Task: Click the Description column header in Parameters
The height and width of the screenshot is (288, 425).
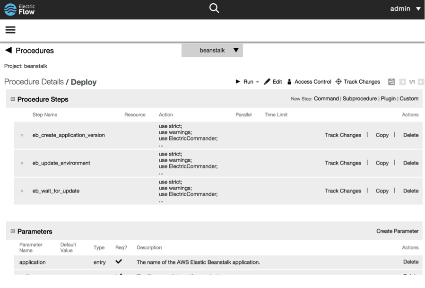Action: [x=149, y=248]
